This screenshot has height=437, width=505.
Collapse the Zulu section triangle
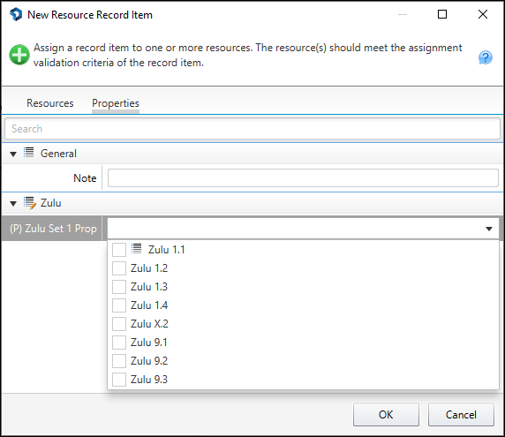[13, 204]
